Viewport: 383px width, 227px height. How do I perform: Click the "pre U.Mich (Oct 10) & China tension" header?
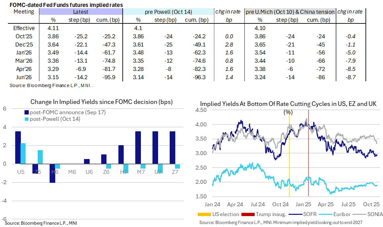click(x=290, y=12)
